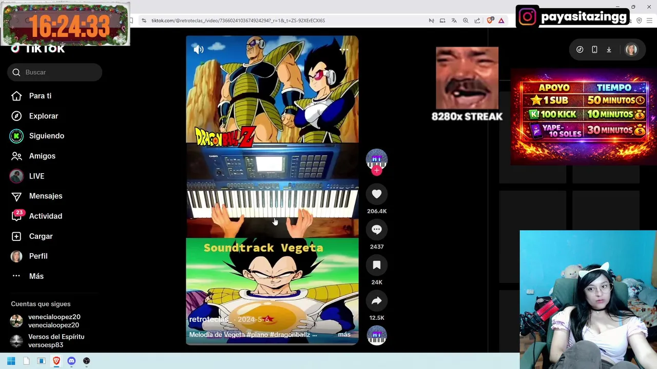The height and width of the screenshot is (369, 657).
Task: Open the Task View taskbar icon
Action: 41,361
